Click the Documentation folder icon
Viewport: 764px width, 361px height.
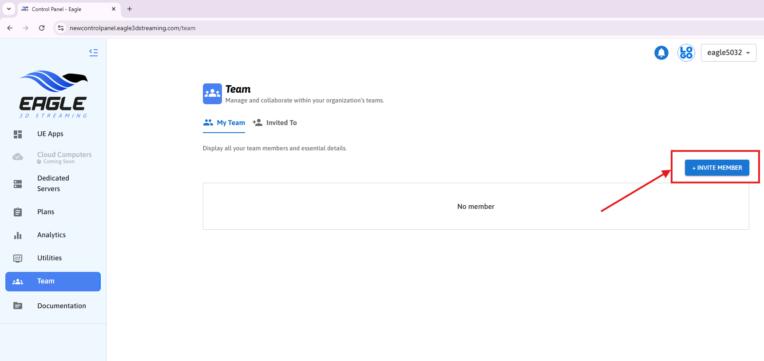click(18, 306)
